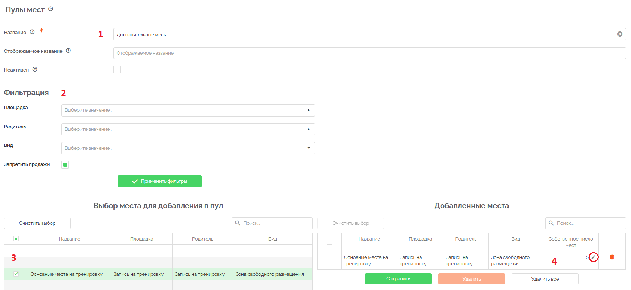Toggle the Неактивен checkbox
This screenshot has width=631, height=290.
(x=117, y=70)
